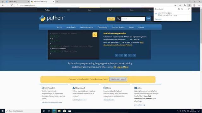Open downloads folder icon in Downloads panel

click(179, 9)
